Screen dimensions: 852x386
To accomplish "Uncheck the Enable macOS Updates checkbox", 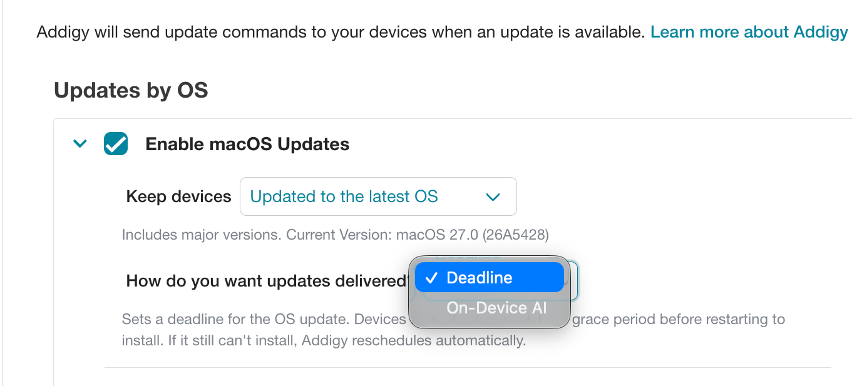I will pyautogui.click(x=116, y=144).
